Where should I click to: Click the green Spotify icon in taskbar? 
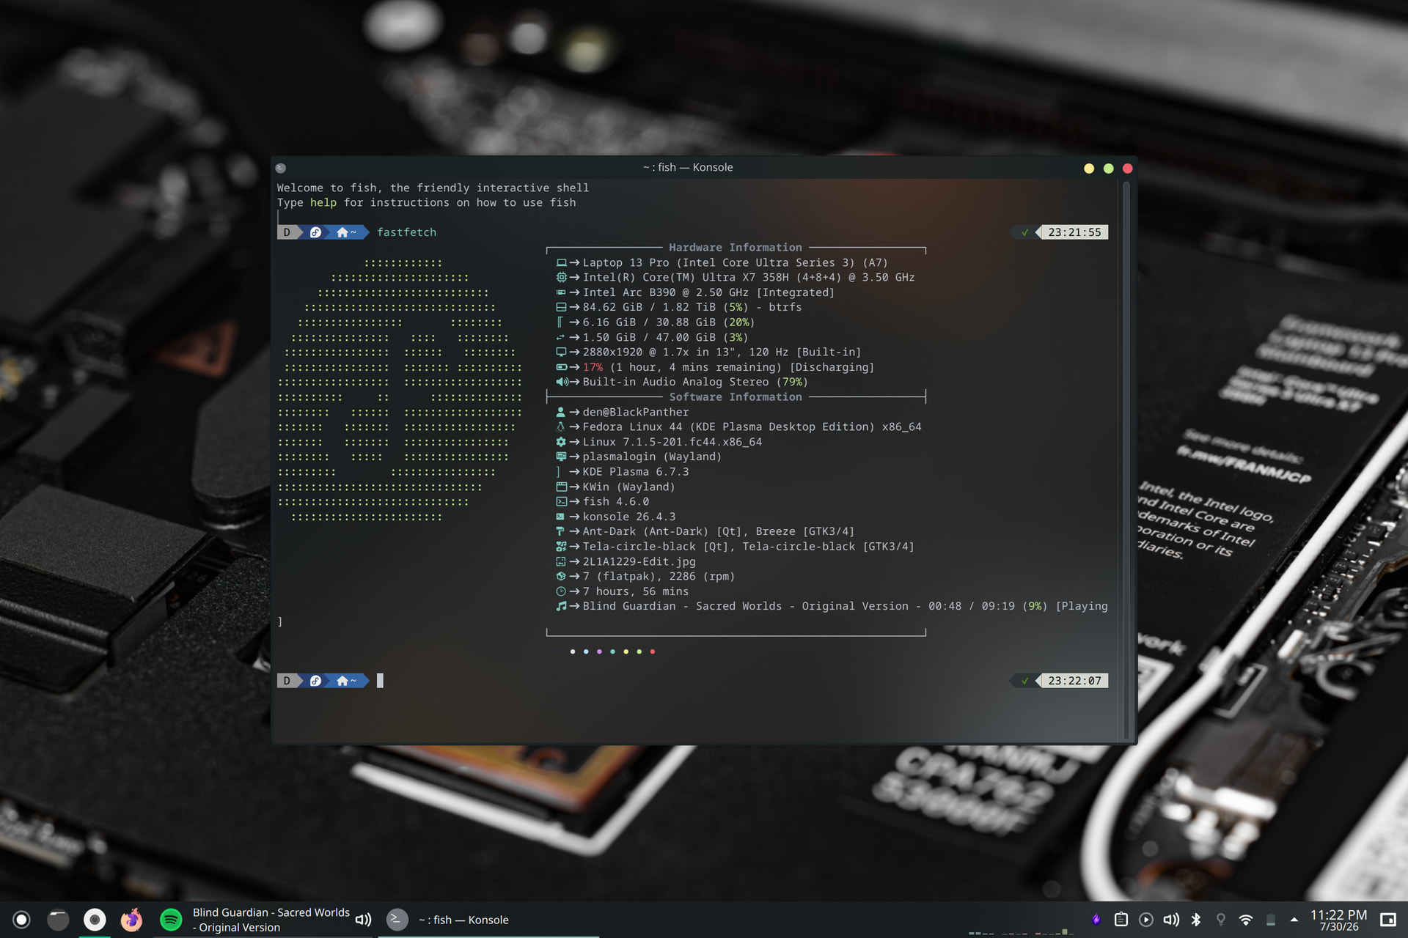[x=171, y=920]
